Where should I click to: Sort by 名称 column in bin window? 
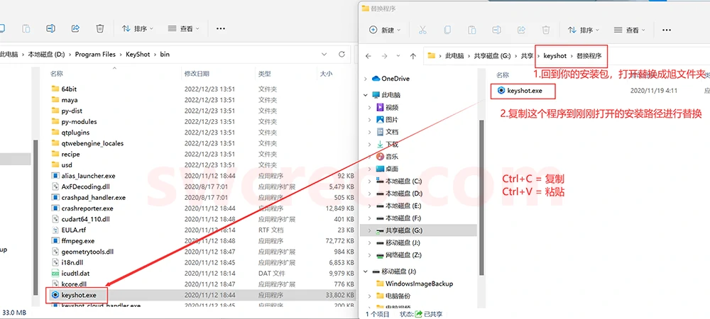pyautogui.click(x=57, y=73)
